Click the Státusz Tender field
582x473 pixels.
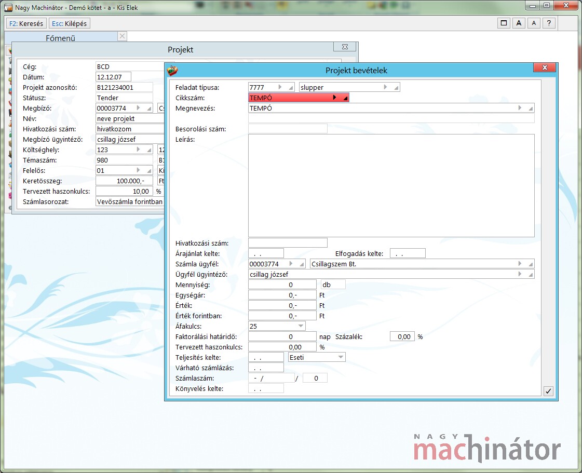[x=124, y=98]
